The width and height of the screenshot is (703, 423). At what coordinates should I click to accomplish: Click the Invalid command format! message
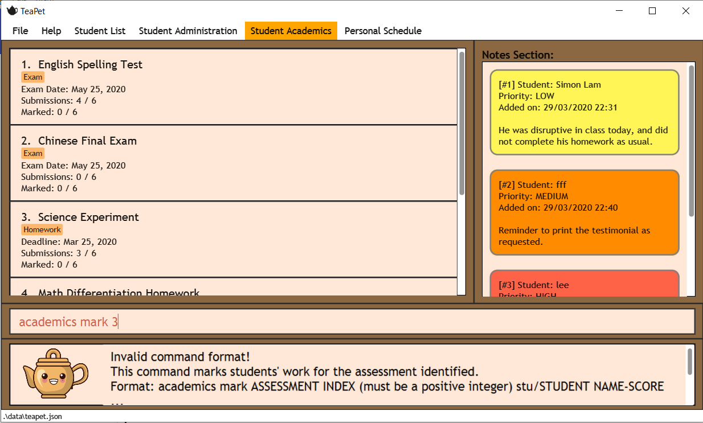[180, 357]
